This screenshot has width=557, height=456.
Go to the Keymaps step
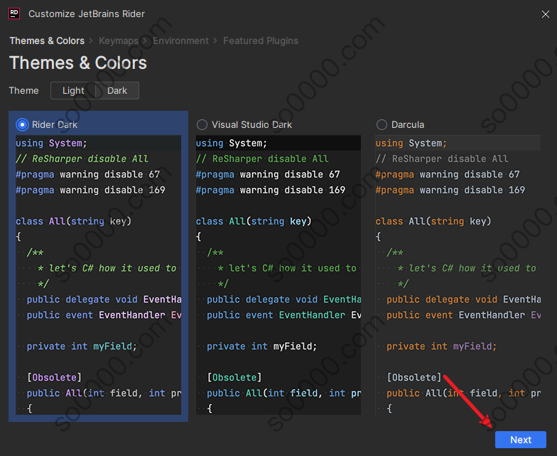[119, 41]
